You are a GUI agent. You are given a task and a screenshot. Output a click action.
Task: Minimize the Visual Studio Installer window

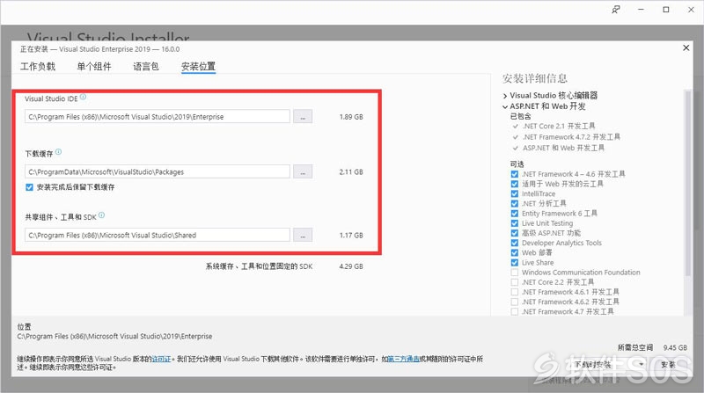click(x=642, y=10)
